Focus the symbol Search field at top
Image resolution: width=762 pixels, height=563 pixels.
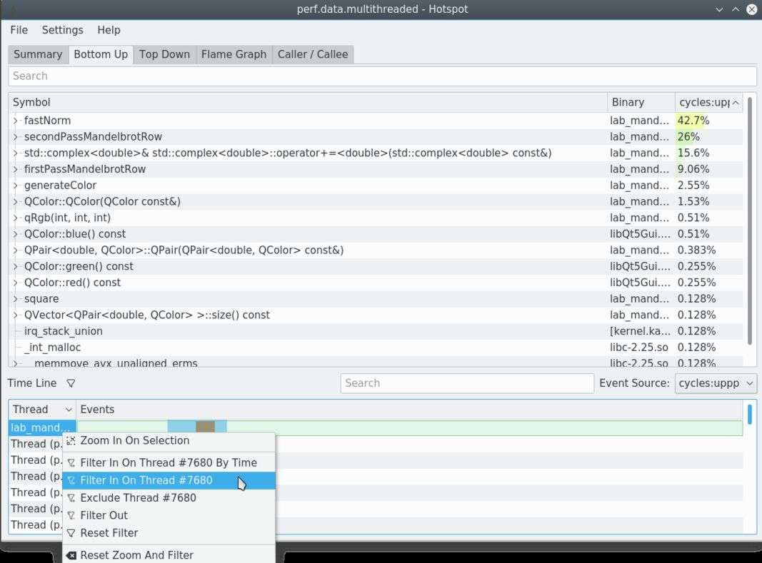pos(382,76)
